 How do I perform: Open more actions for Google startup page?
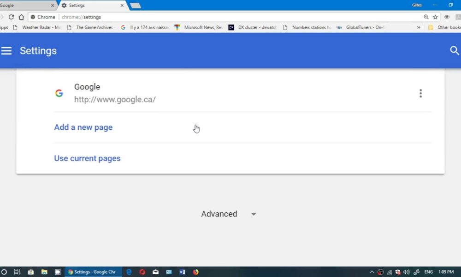pos(420,93)
